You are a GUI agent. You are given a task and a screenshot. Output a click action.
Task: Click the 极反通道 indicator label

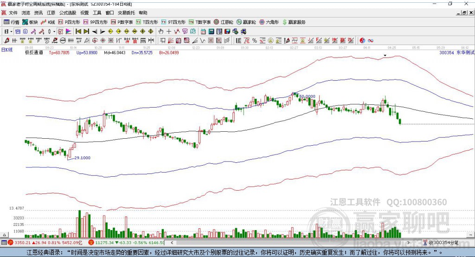click(x=34, y=52)
